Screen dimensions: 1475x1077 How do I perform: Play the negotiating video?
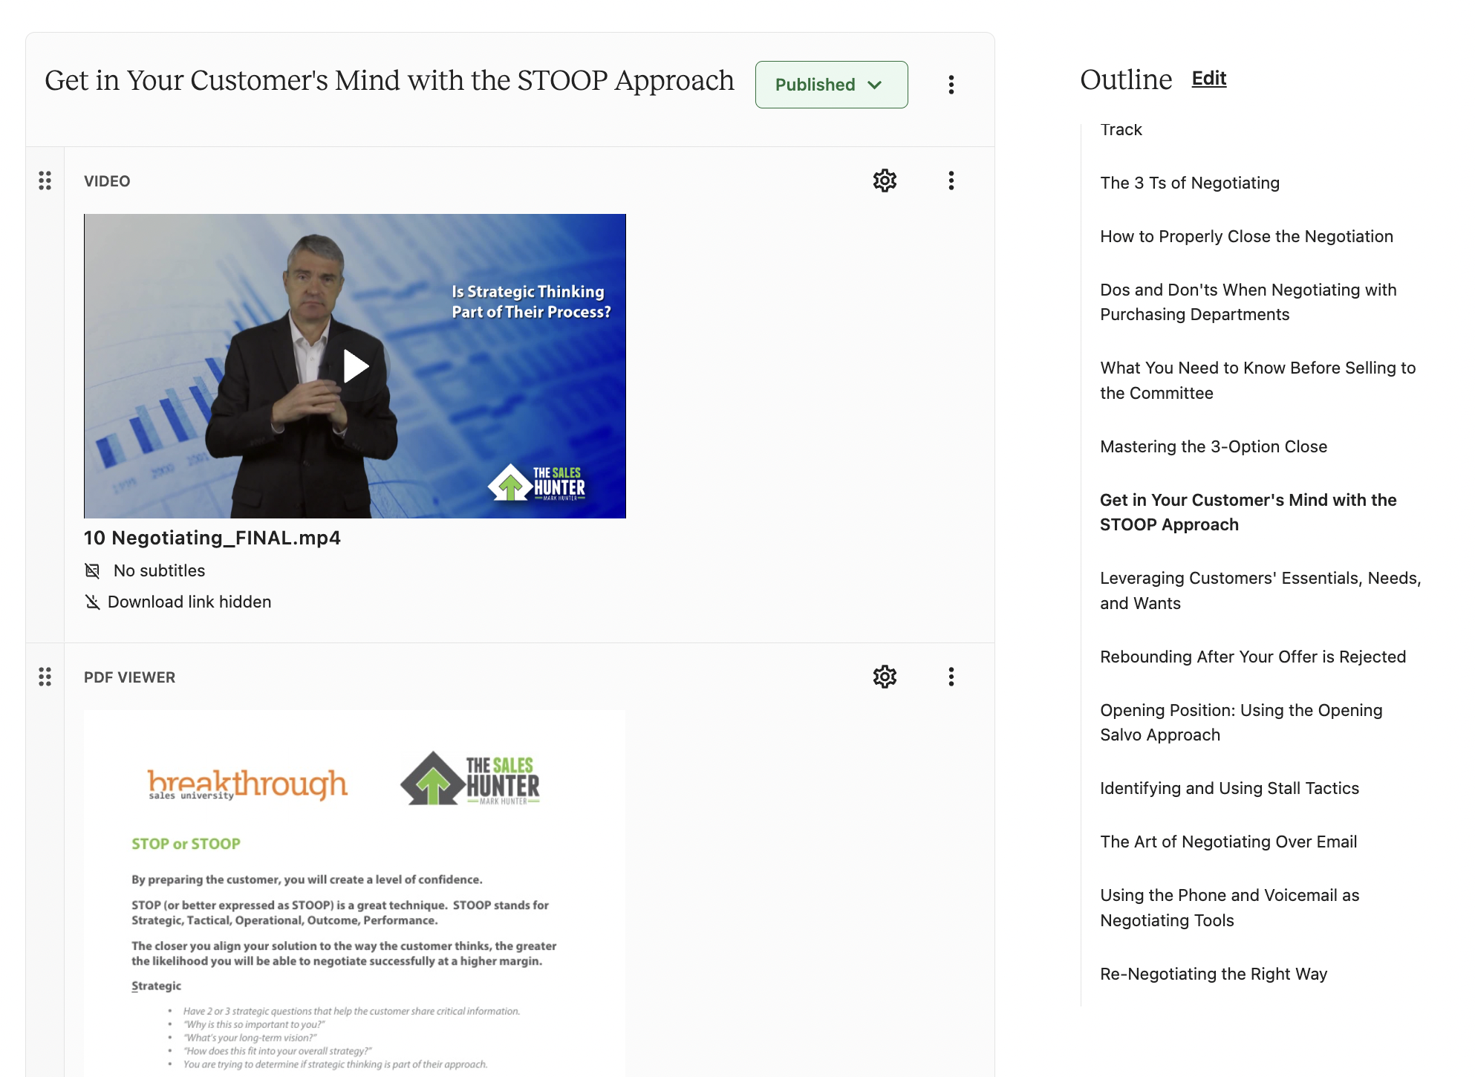pos(355,366)
